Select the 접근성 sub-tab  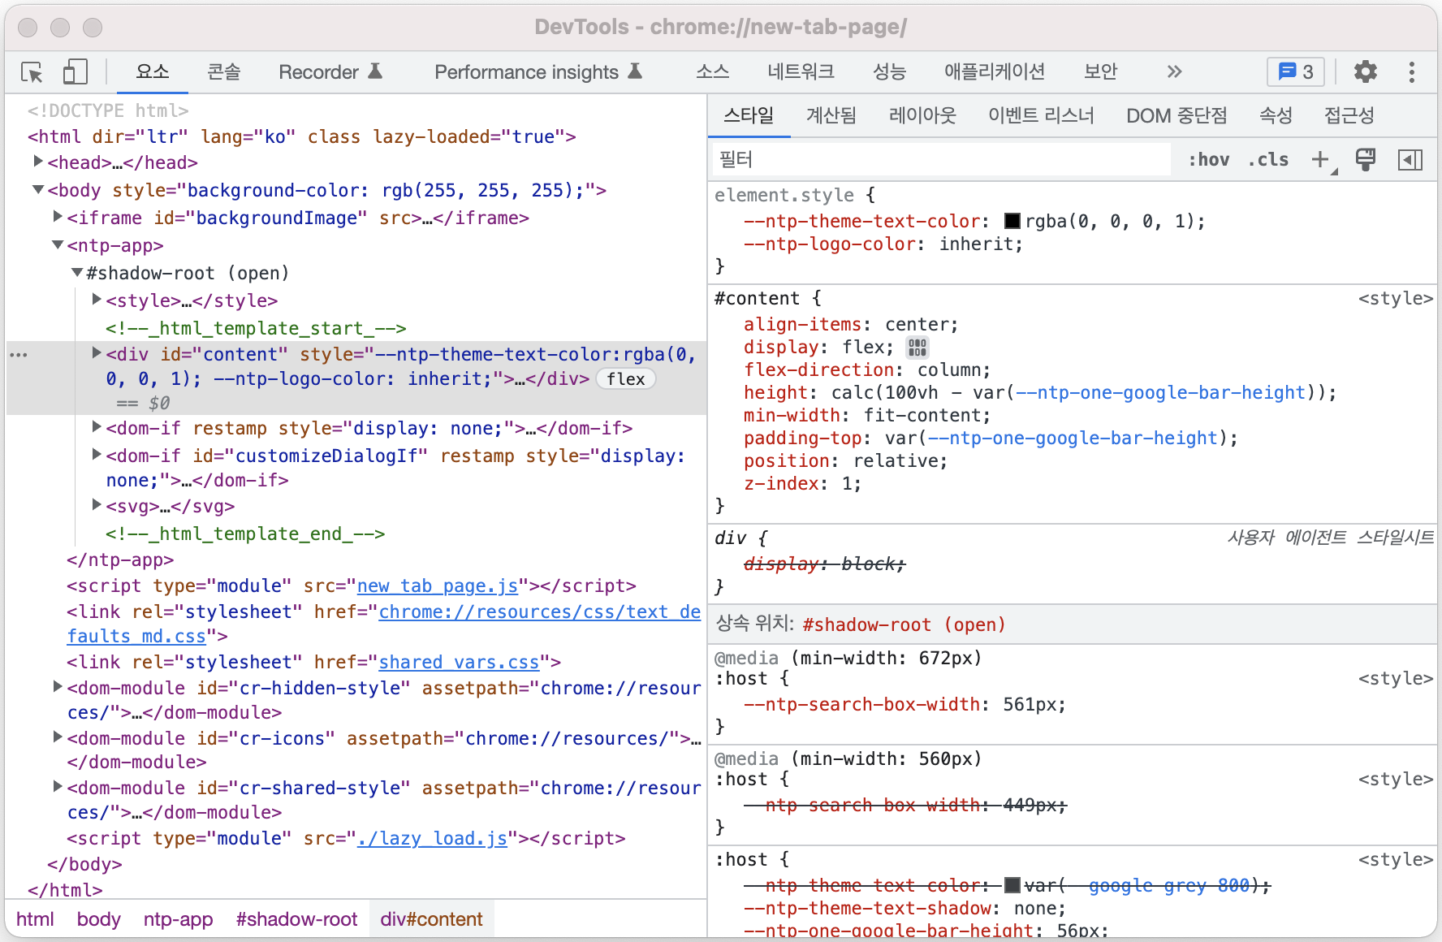pos(1349,116)
